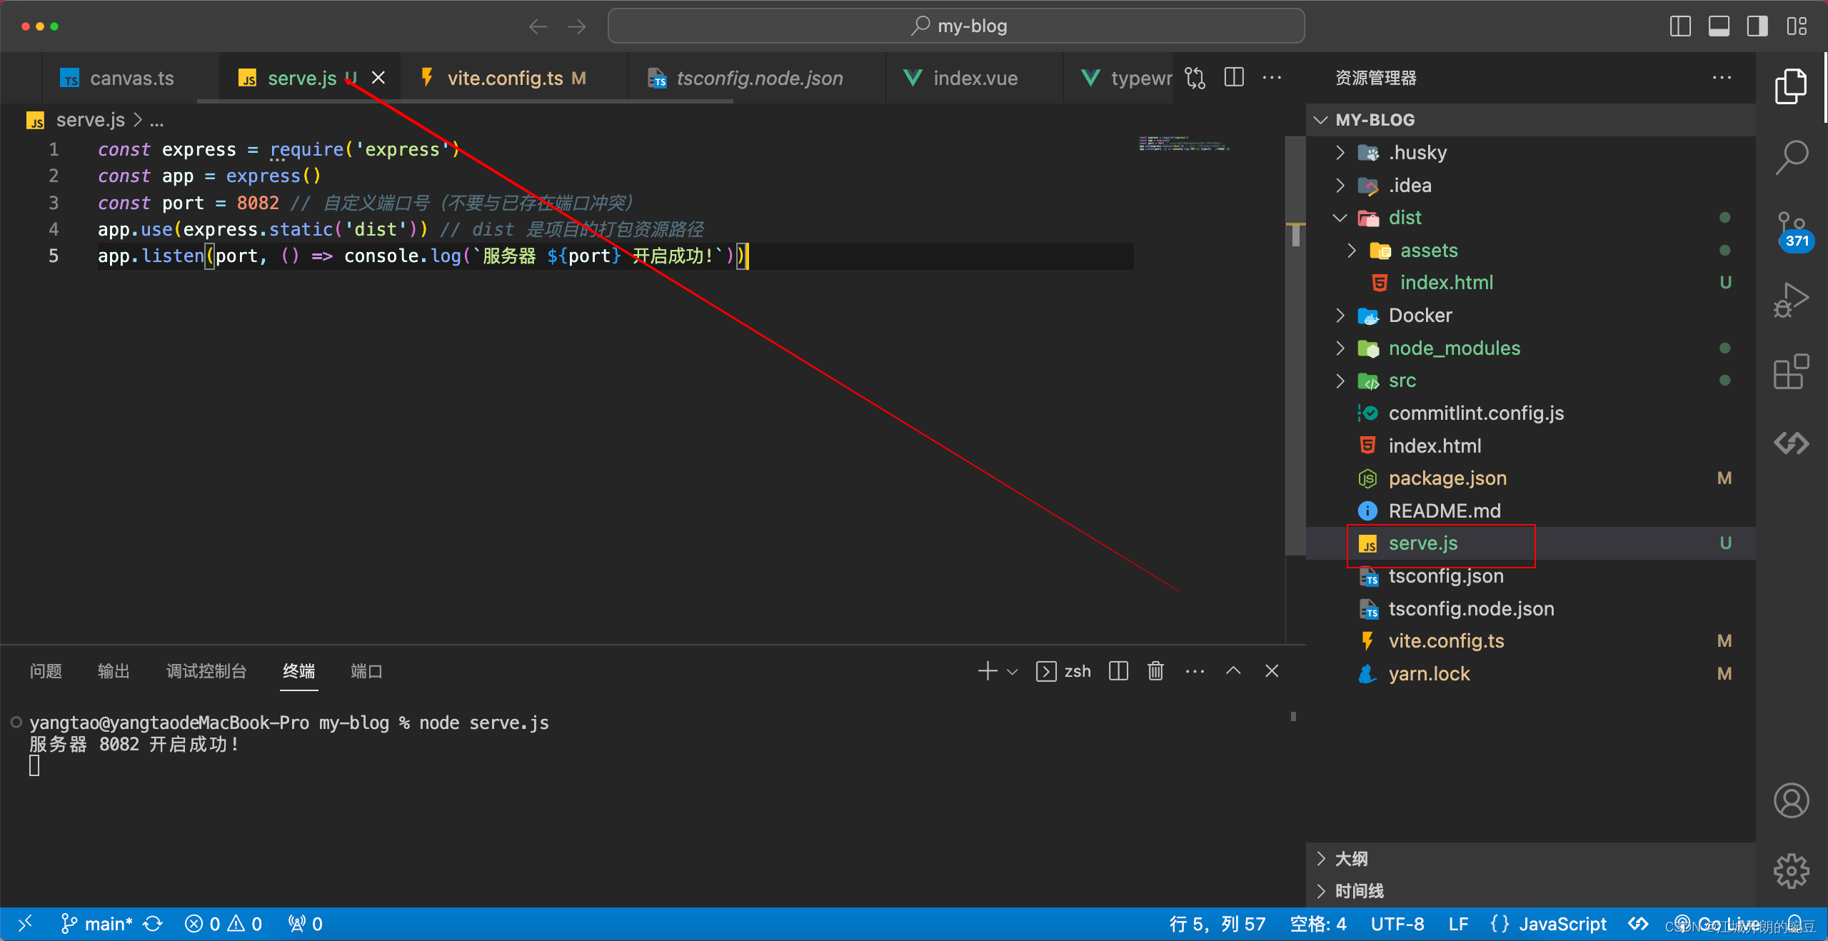Image resolution: width=1828 pixels, height=941 pixels.
Task: Open the Search view in activity bar
Action: pos(1791,156)
